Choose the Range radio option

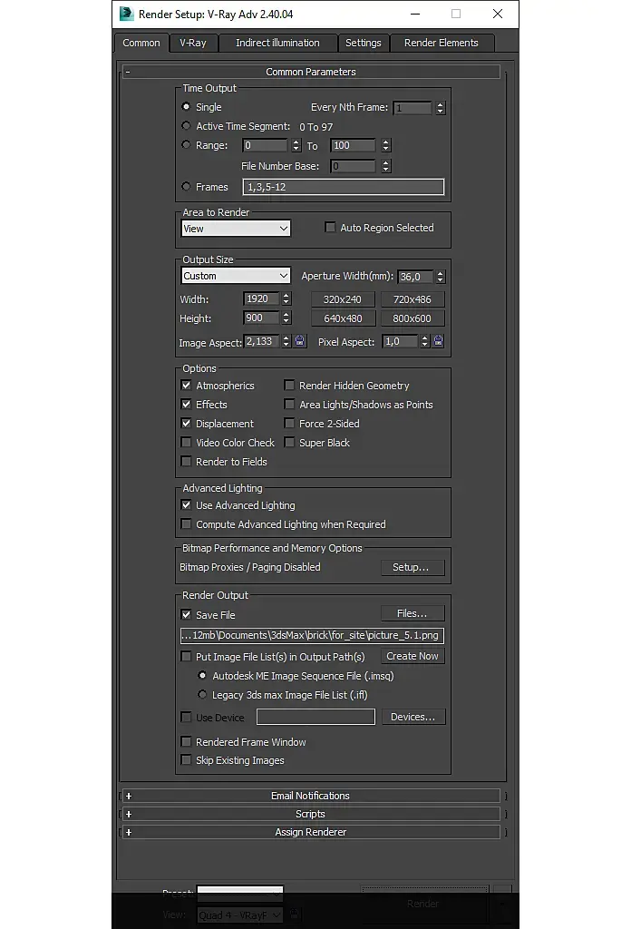pos(187,144)
